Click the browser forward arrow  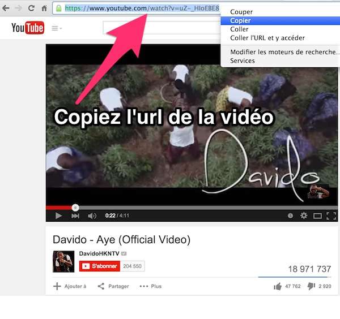(19, 8)
